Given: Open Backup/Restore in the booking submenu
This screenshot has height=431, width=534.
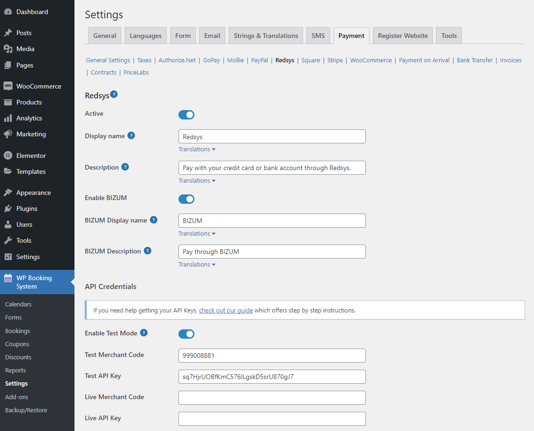Looking at the screenshot, I should (x=26, y=410).
